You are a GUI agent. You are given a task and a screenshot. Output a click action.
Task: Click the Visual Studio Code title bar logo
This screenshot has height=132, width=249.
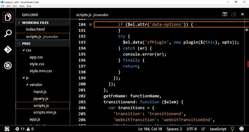point(2,2)
